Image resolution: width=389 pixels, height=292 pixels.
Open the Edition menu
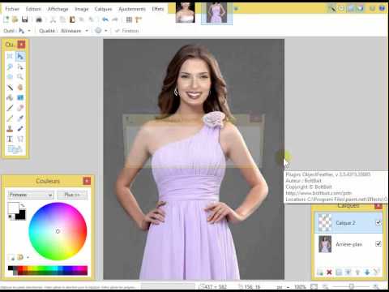tap(33, 9)
